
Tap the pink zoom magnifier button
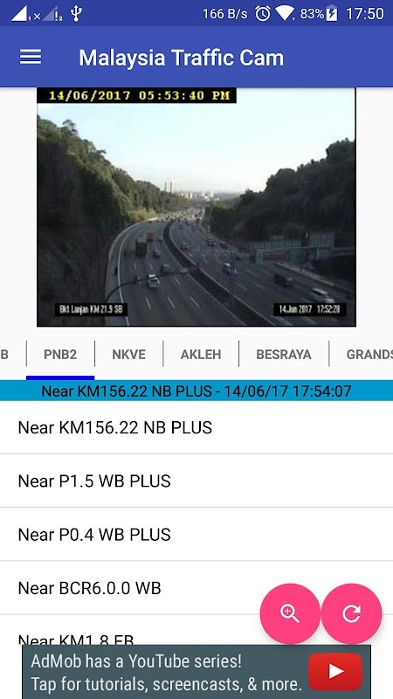(x=290, y=613)
